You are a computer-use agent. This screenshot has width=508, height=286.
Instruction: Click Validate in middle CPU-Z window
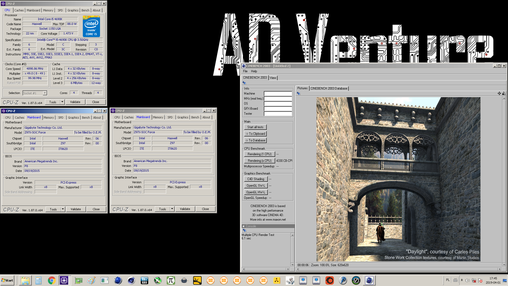[185, 209]
